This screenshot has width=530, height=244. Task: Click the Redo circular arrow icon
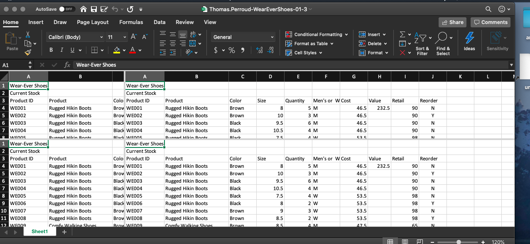coord(130,9)
